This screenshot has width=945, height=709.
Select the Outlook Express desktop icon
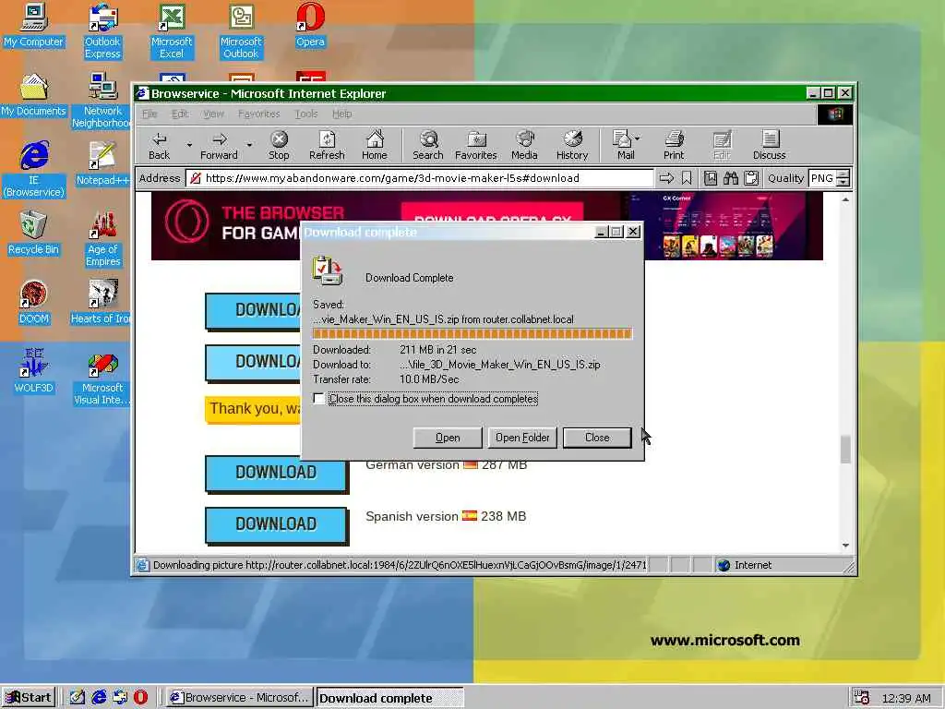[x=102, y=30]
